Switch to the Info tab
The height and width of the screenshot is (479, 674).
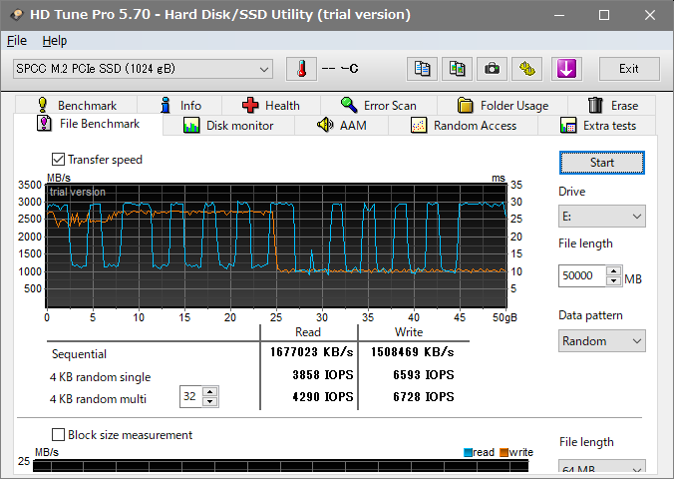tap(179, 106)
